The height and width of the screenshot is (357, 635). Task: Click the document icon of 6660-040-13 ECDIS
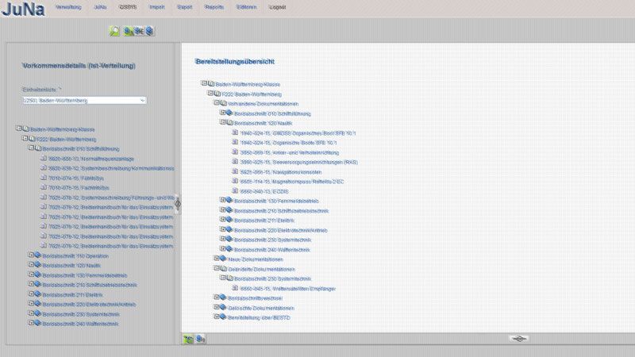tap(235, 190)
